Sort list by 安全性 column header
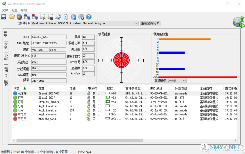 pyautogui.click(x=96, y=89)
